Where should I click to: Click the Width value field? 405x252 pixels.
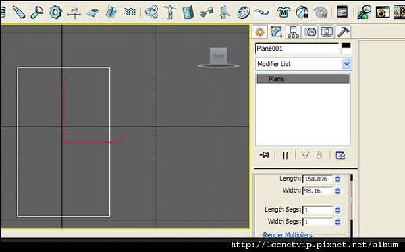tap(317, 191)
